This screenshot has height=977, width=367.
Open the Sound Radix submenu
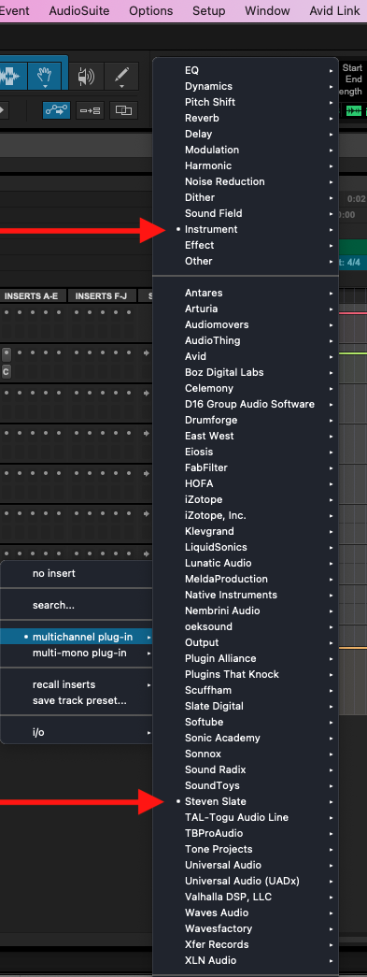pos(246,769)
